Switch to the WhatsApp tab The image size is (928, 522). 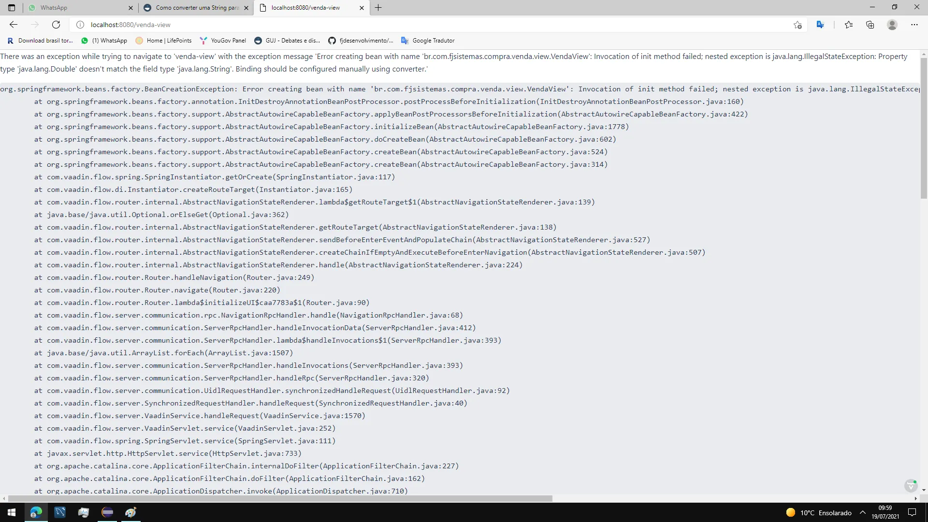point(77,8)
